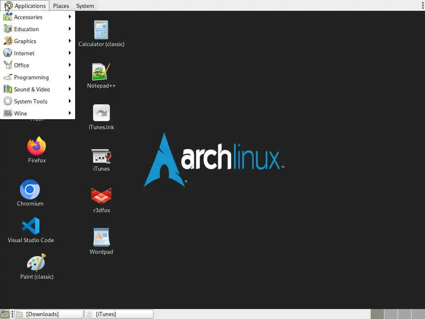The width and height of the screenshot is (425, 319).
Task: Open the iTunes Wine desktop icon
Action: [101, 156]
